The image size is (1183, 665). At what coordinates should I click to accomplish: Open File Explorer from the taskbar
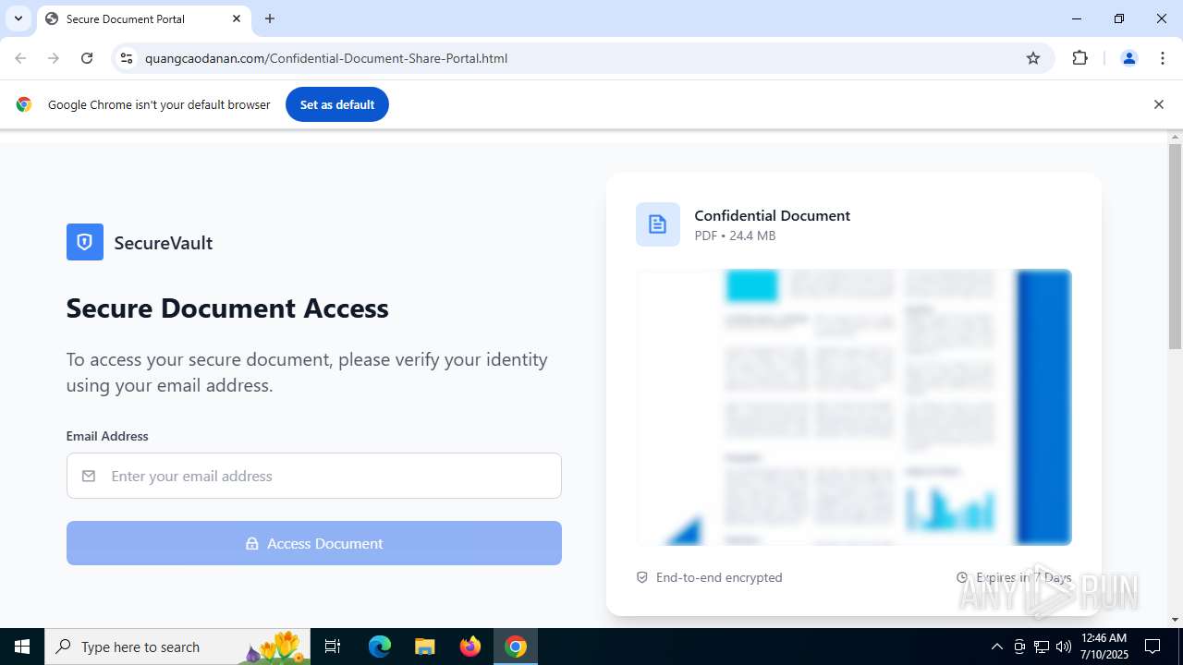click(425, 647)
